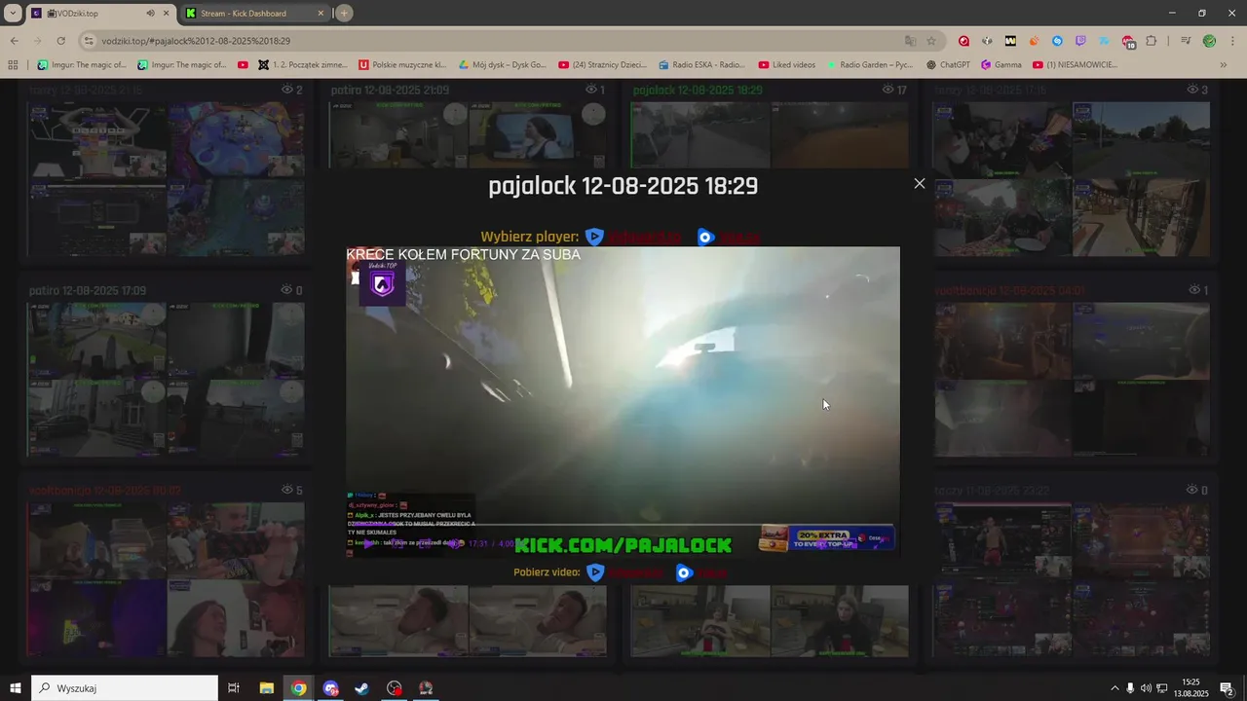Image resolution: width=1247 pixels, height=701 pixels.
Task: Open the NIESAMOWICIE YouTube bookmark
Action: tap(1075, 65)
